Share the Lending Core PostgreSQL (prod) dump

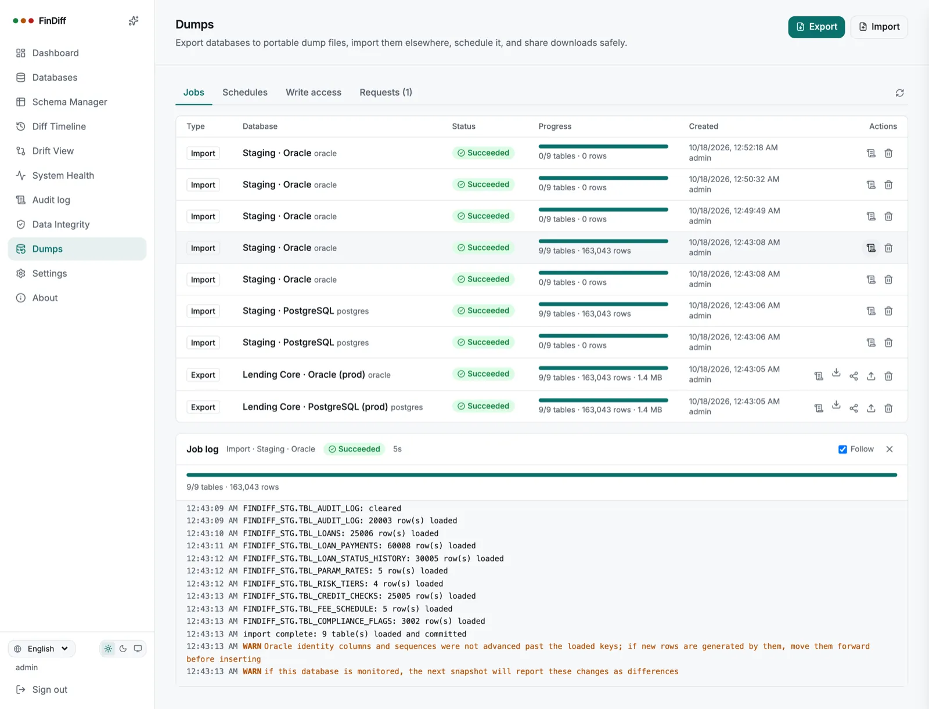tap(854, 408)
